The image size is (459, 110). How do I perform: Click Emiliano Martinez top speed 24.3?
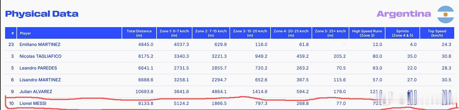(x=446, y=44)
